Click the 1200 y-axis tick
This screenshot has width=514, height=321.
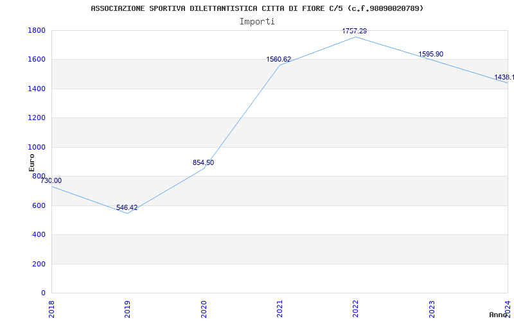click(x=37, y=118)
